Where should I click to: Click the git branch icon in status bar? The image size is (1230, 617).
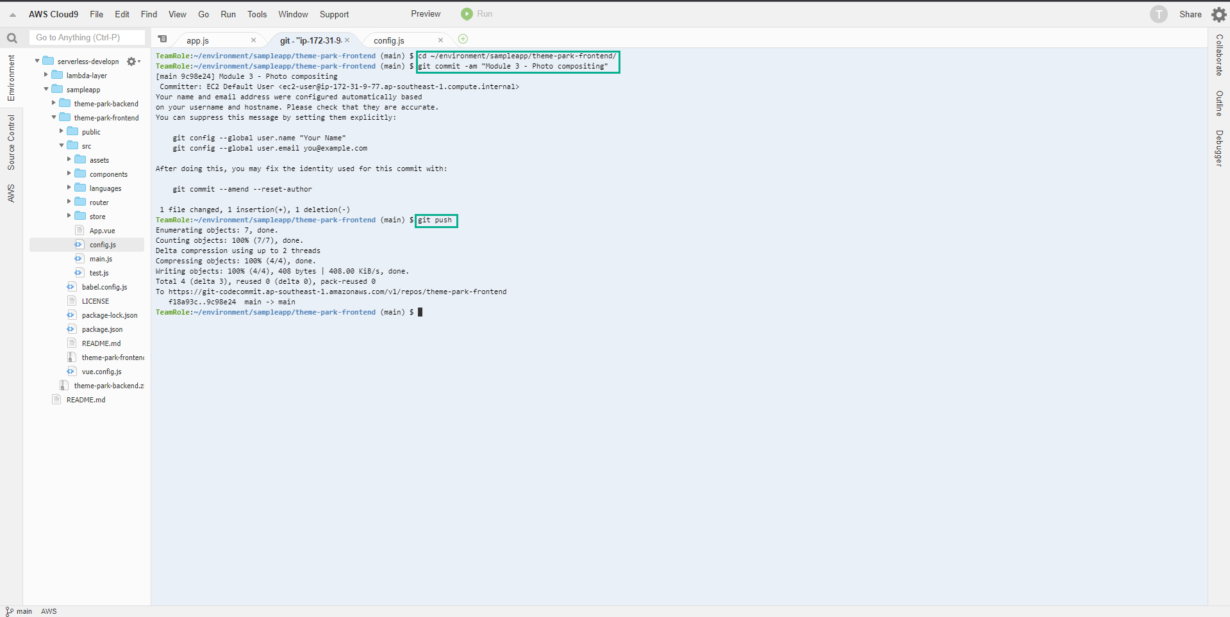click(x=9, y=611)
